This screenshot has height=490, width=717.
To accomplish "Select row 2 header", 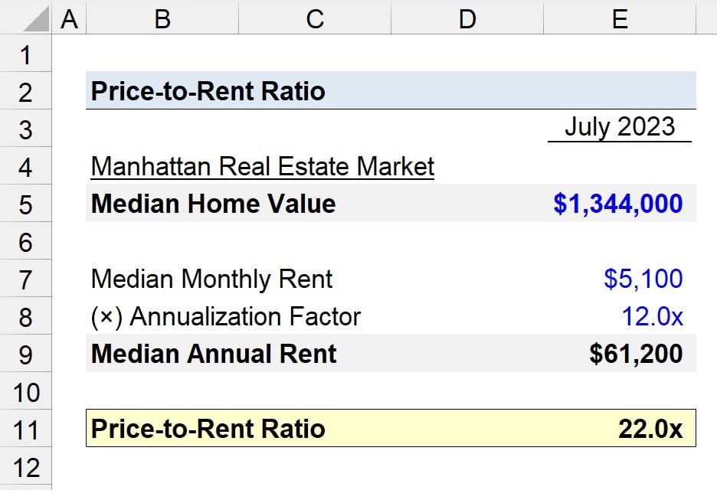I will 25,90.
